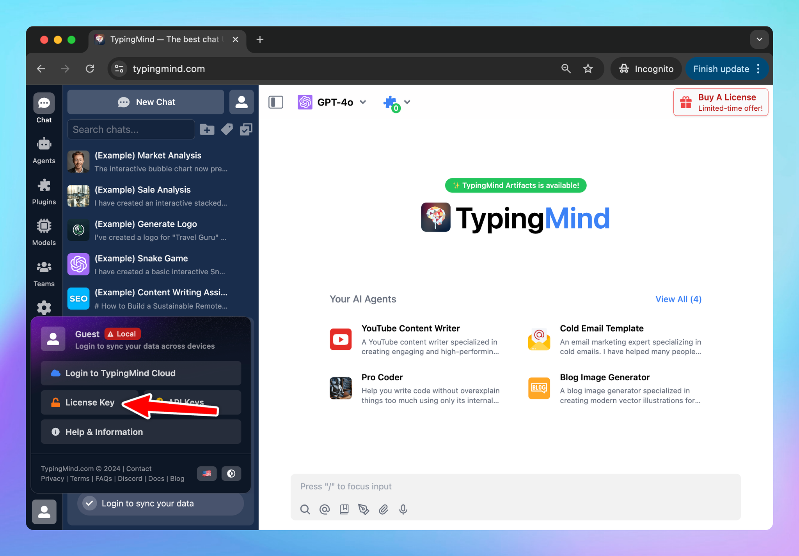Open the Contact link in footer
Screen dimensions: 799x556
pyautogui.click(x=139, y=469)
